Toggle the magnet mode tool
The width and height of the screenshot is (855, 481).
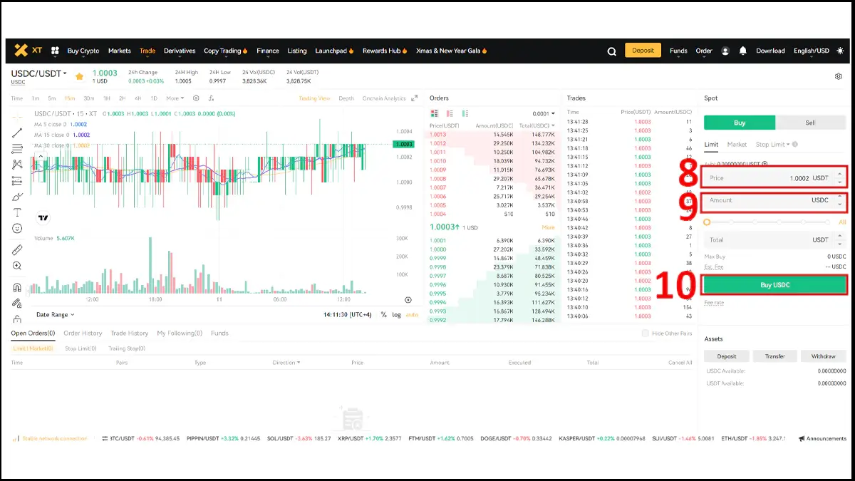(17, 288)
